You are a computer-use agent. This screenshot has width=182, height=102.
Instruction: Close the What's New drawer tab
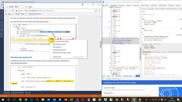coord(121,79)
